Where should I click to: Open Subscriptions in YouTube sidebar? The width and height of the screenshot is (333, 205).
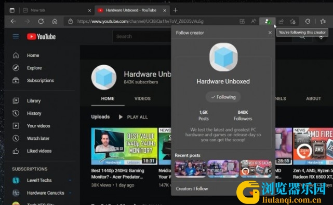click(41, 80)
